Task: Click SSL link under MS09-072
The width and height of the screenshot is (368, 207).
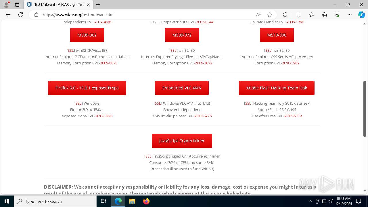Action: 173,50
